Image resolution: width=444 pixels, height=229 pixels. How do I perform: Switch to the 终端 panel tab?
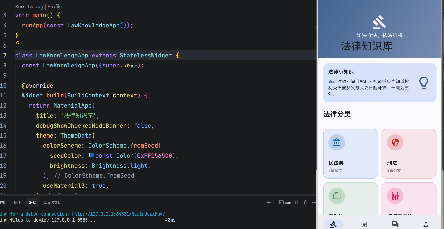click(32, 202)
